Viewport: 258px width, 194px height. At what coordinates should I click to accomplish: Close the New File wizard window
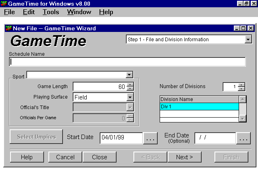(x=251, y=28)
